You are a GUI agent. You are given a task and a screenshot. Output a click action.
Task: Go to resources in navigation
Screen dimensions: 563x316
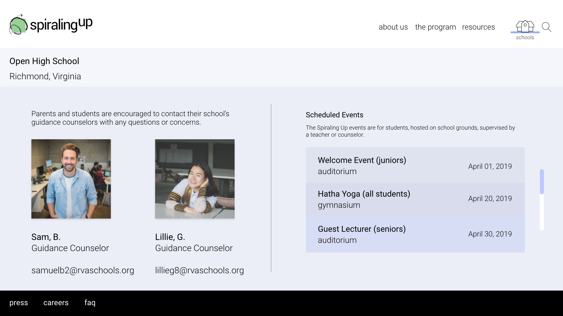[x=479, y=27]
